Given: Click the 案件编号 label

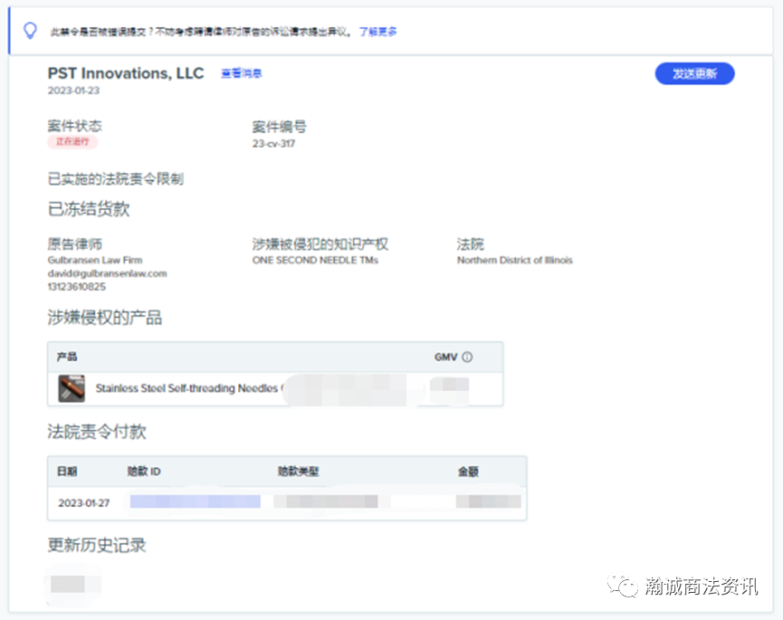Looking at the screenshot, I should 280,127.
